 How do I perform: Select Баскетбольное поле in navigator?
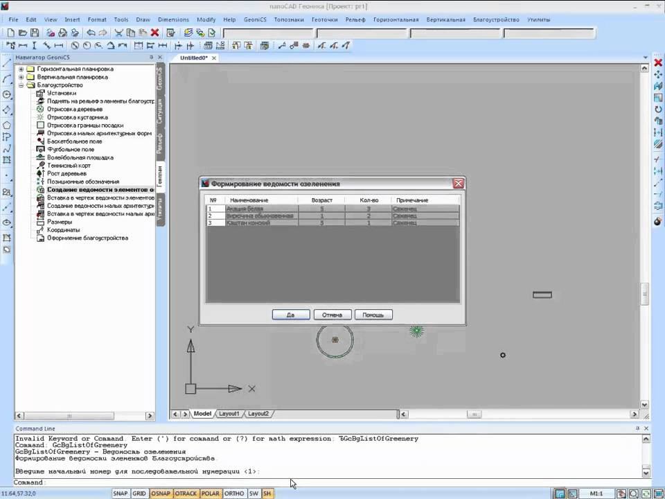tap(74, 141)
